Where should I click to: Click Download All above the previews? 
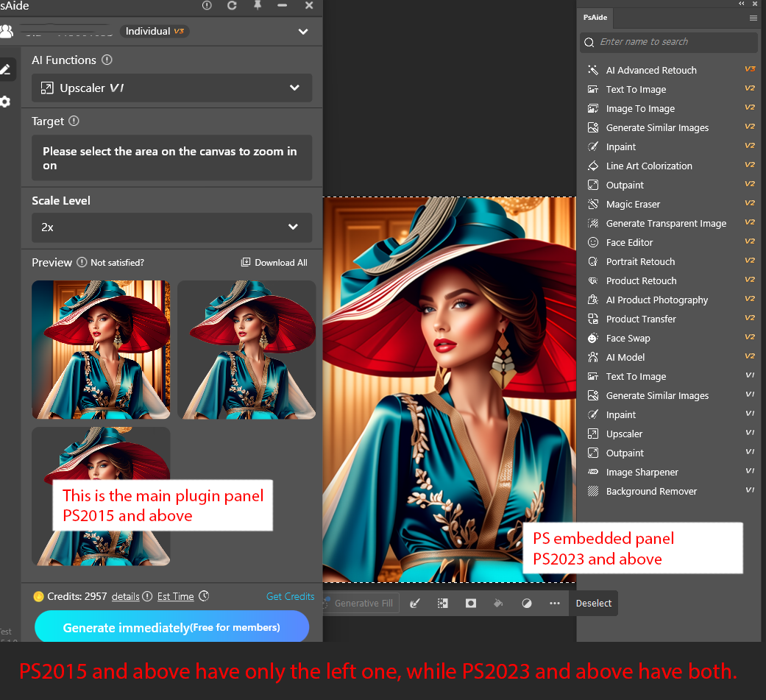pyautogui.click(x=274, y=263)
